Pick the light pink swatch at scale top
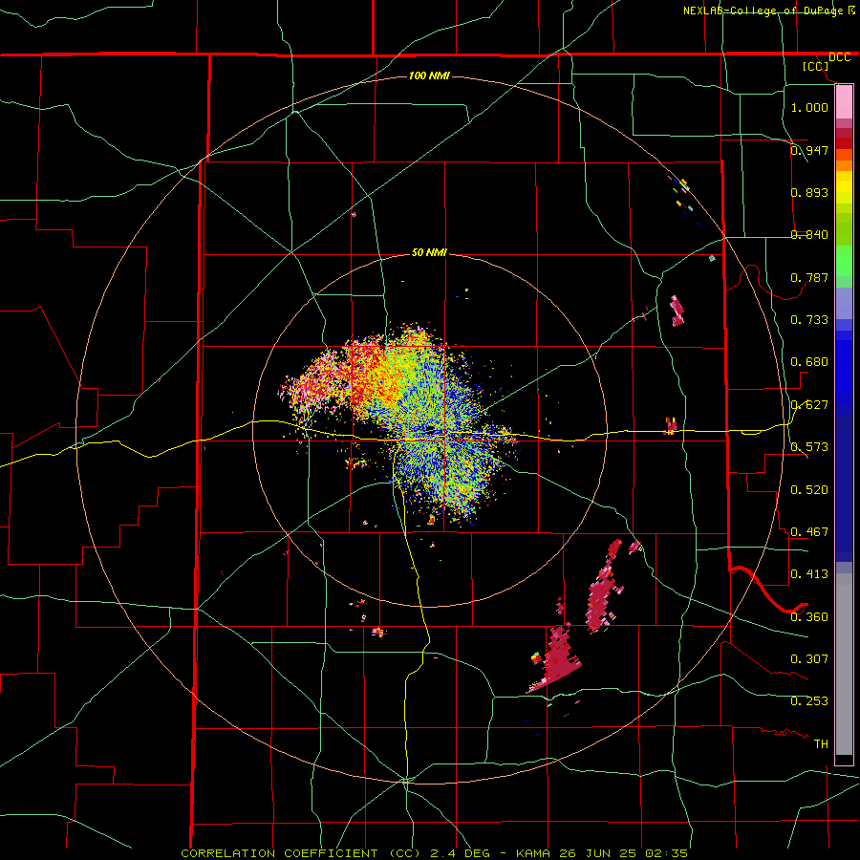Image resolution: width=860 pixels, height=860 pixels. point(844,102)
